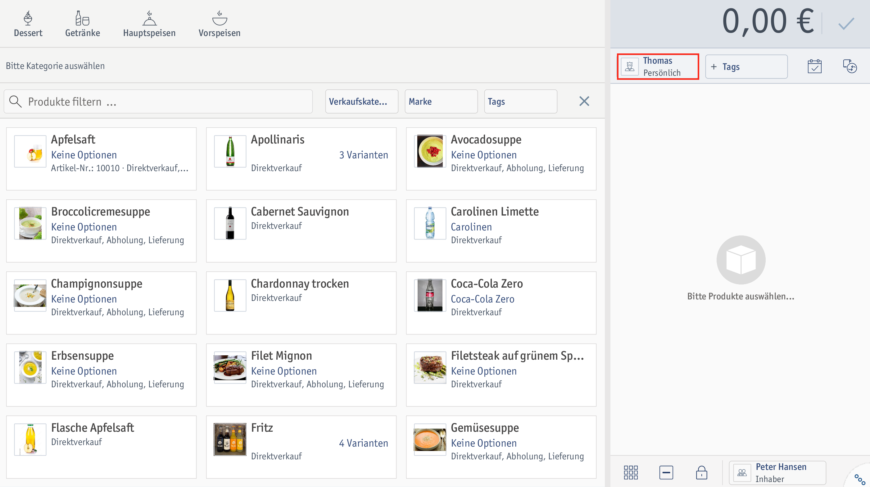Add Flasche Apfelsaft to the order

pos(101,447)
